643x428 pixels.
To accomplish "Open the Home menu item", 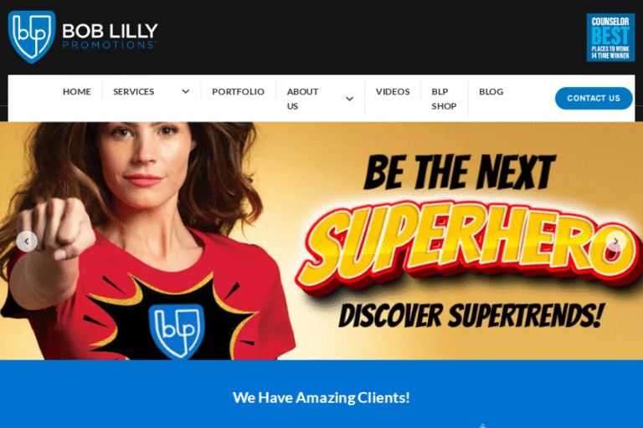I will pos(77,91).
